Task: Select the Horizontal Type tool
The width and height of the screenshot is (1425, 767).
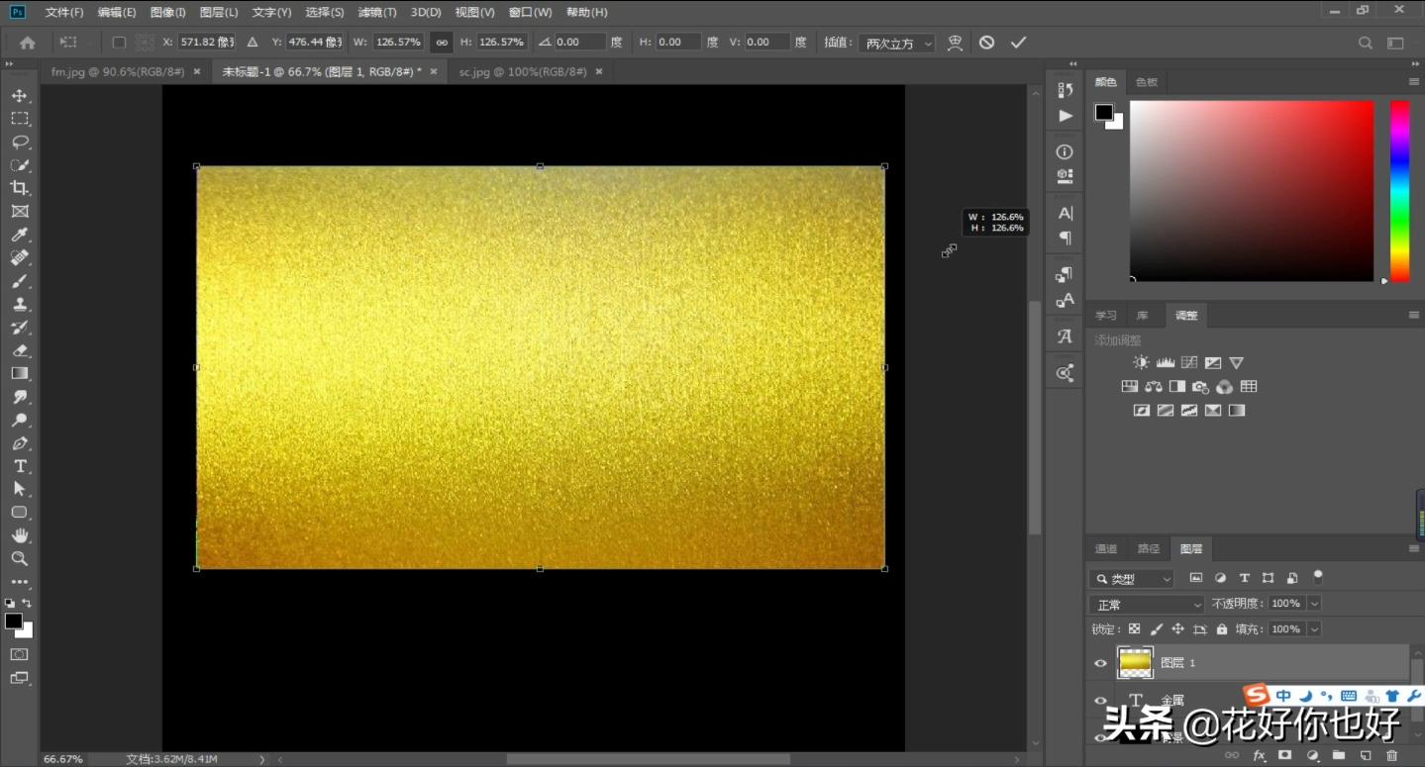Action: click(x=19, y=466)
